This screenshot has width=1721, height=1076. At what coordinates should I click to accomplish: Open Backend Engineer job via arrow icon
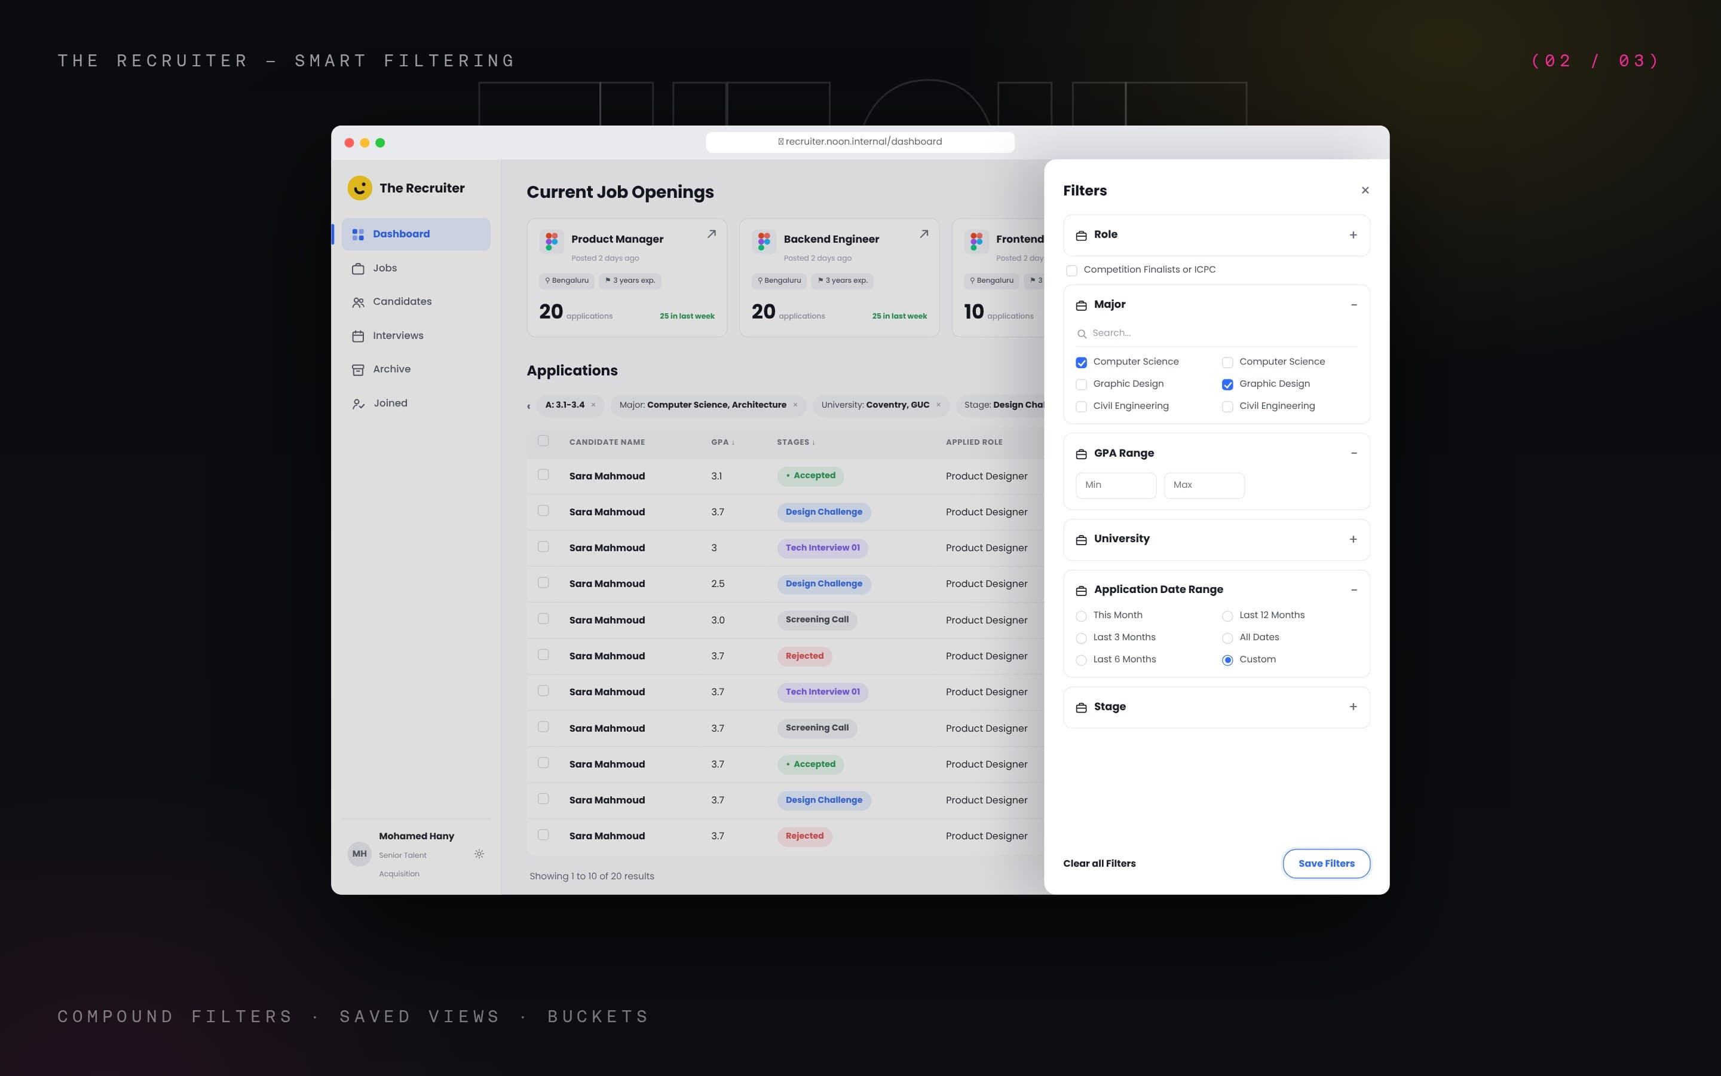[924, 234]
